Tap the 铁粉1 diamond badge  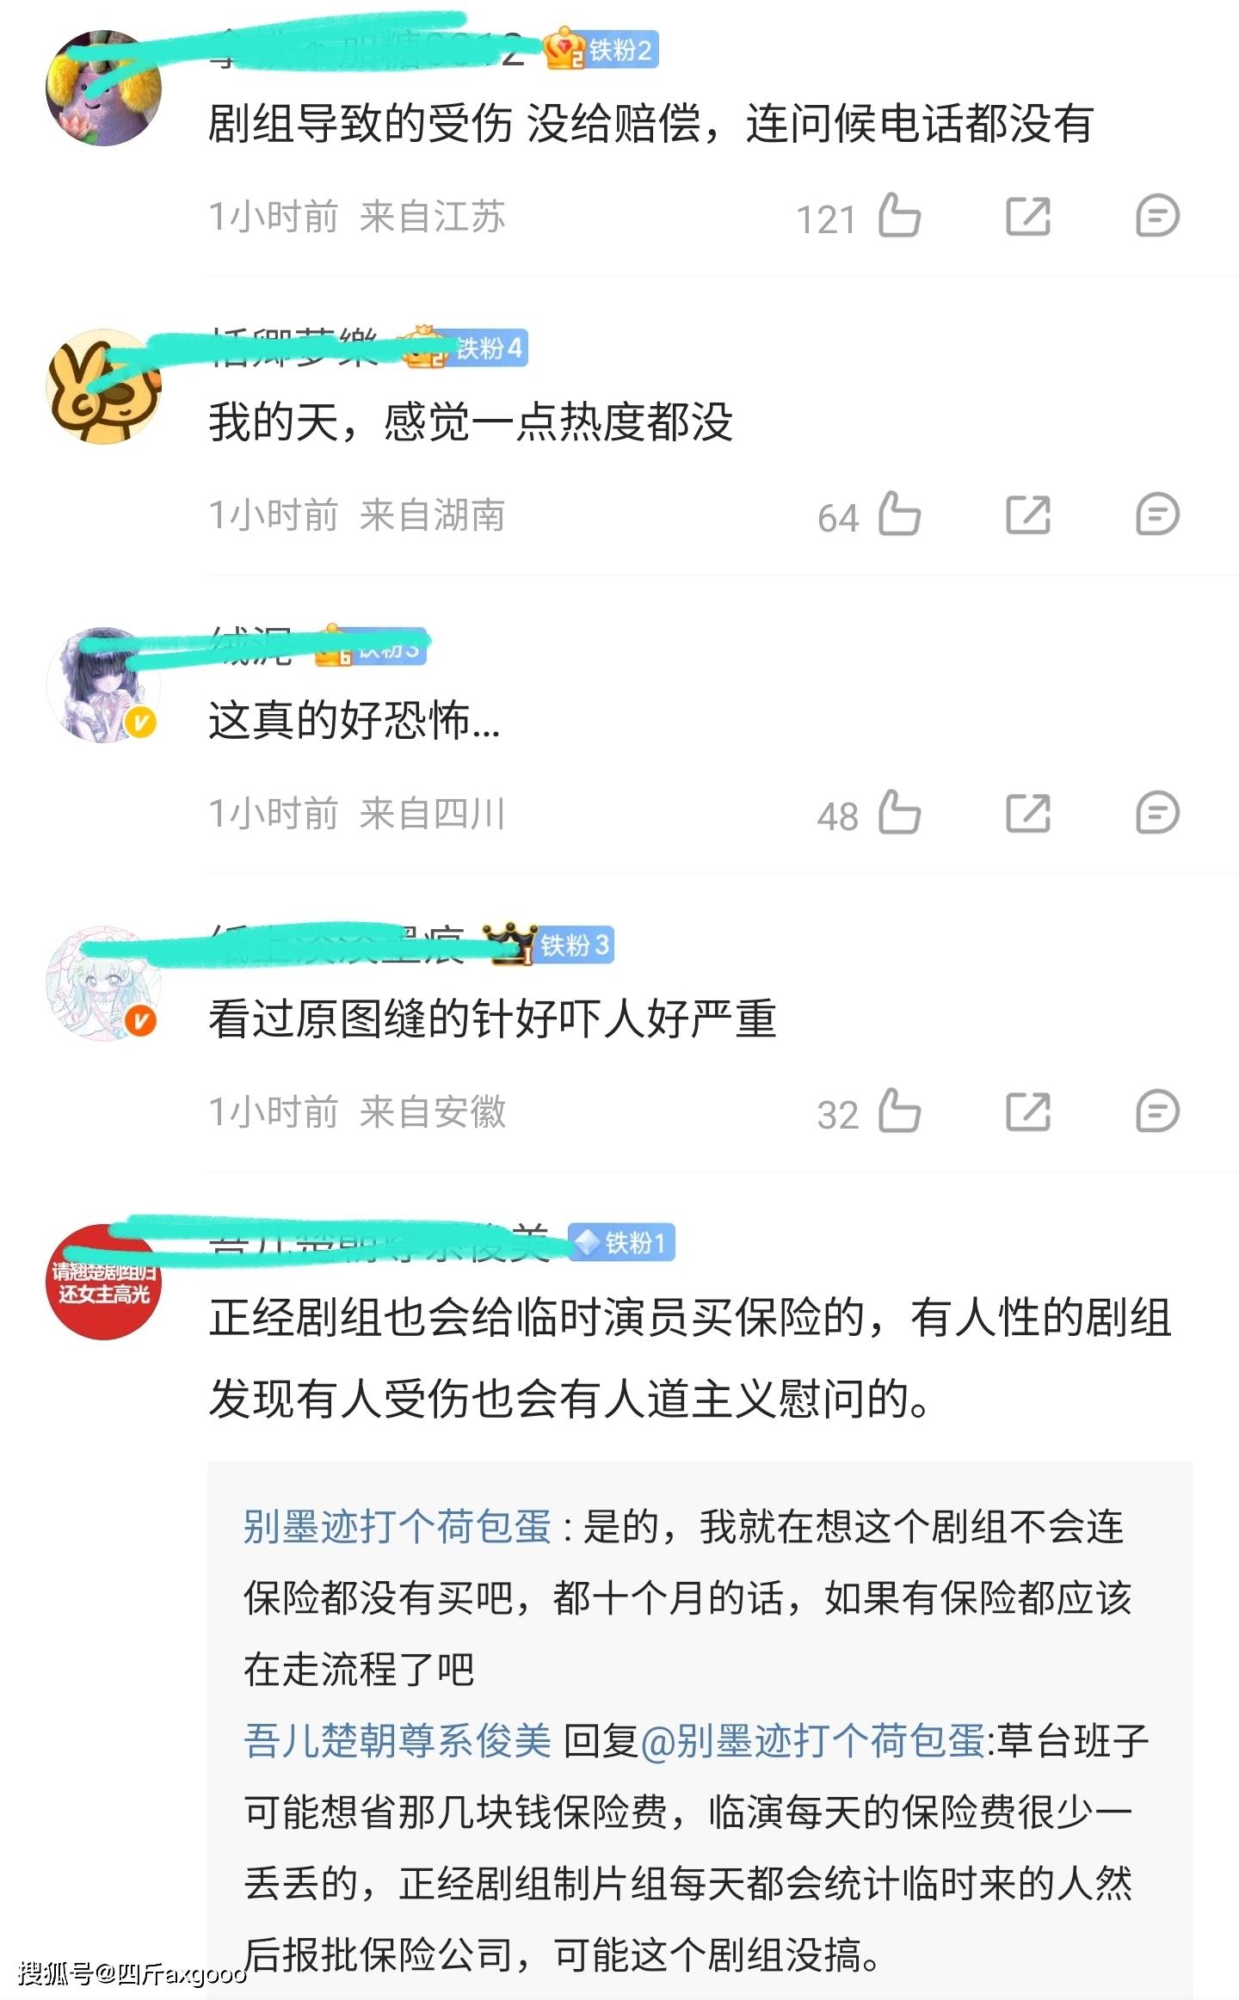coord(622,1242)
